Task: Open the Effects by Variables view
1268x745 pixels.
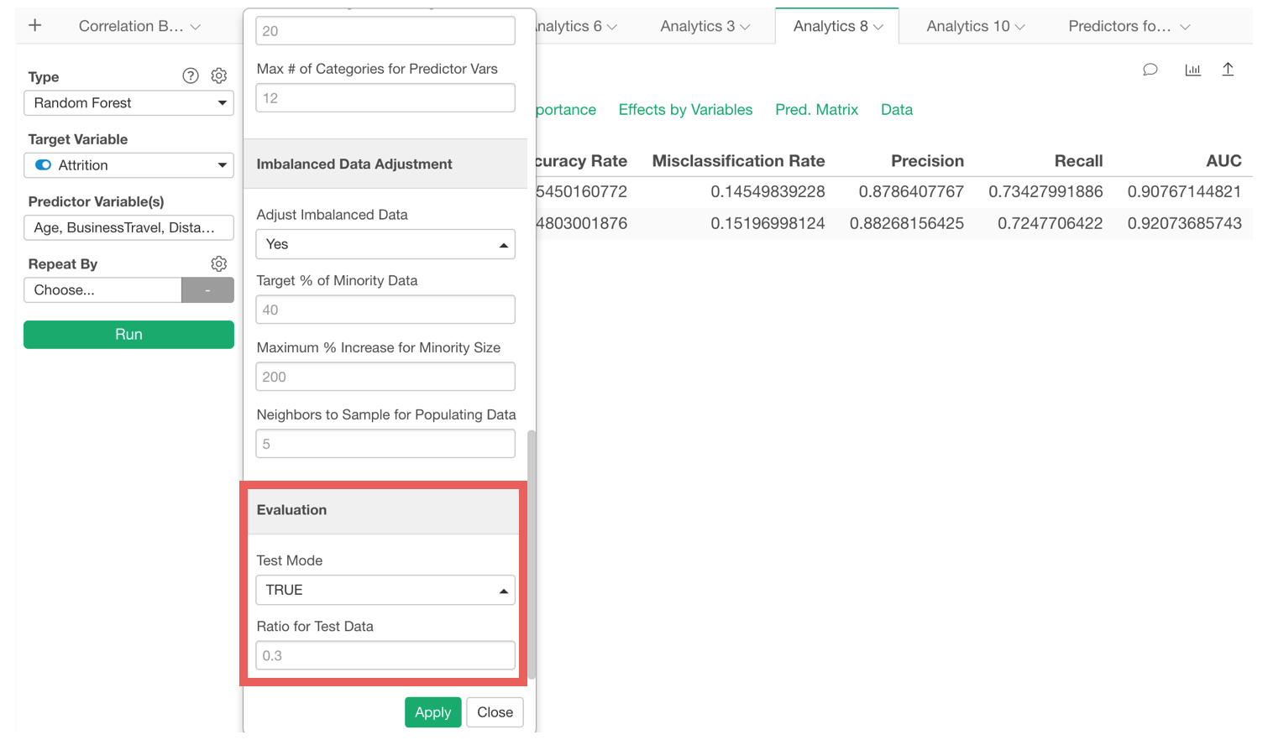Action: click(x=685, y=110)
